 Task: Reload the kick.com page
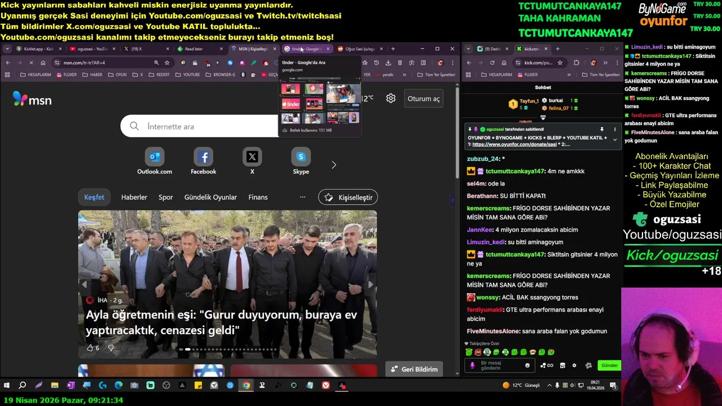(x=492, y=63)
